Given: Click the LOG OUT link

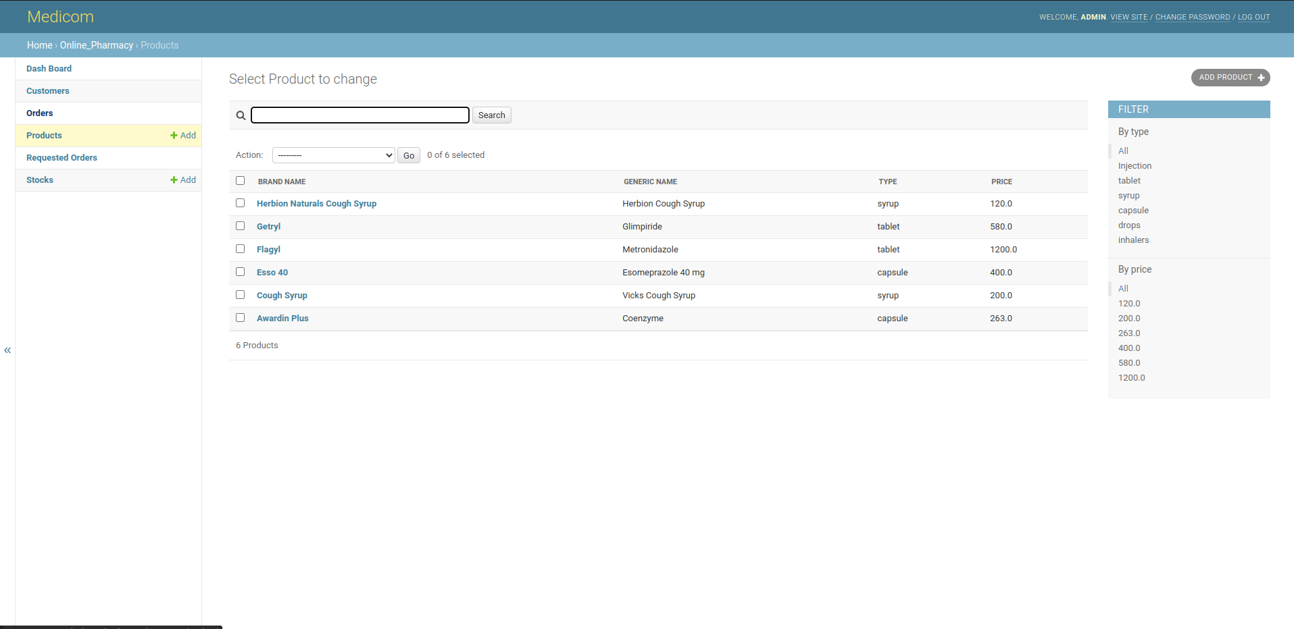Looking at the screenshot, I should point(1254,17).
